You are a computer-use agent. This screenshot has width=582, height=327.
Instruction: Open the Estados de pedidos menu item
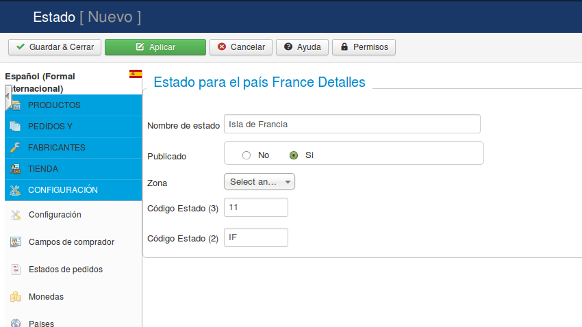66,269
